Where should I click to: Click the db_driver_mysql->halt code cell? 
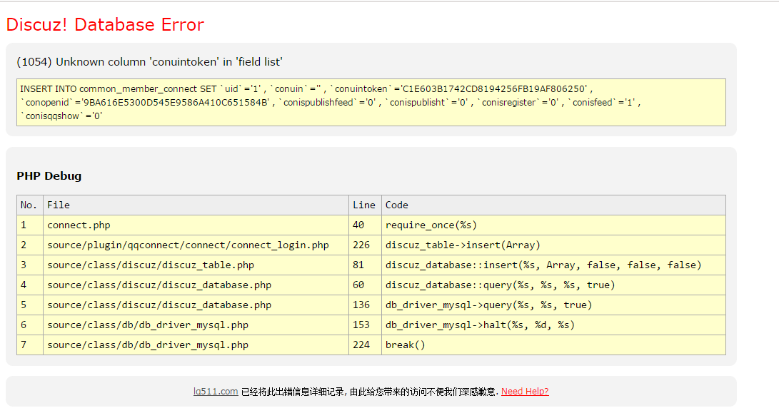pyautogui.click(x=480, y=325)
